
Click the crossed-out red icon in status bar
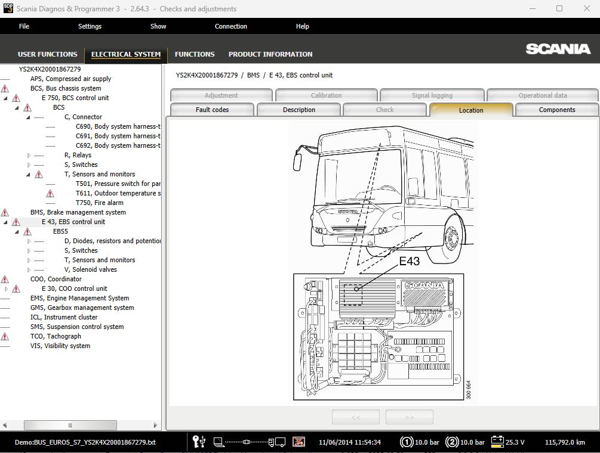[x=299, y=442]
